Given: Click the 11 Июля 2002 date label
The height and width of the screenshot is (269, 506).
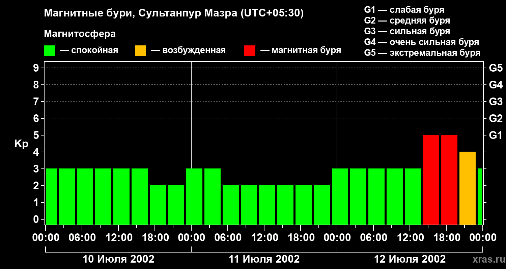Looking at the screenshot, I should coord(264,259).
